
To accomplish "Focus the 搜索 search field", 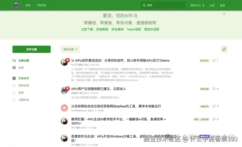I will tap(164, 5).
